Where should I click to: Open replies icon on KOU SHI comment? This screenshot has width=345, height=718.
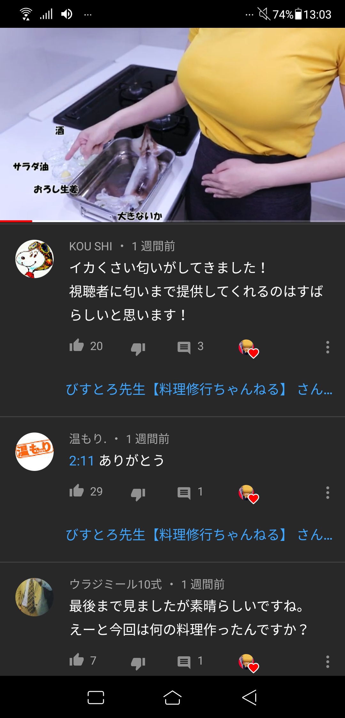pos(184,347)
